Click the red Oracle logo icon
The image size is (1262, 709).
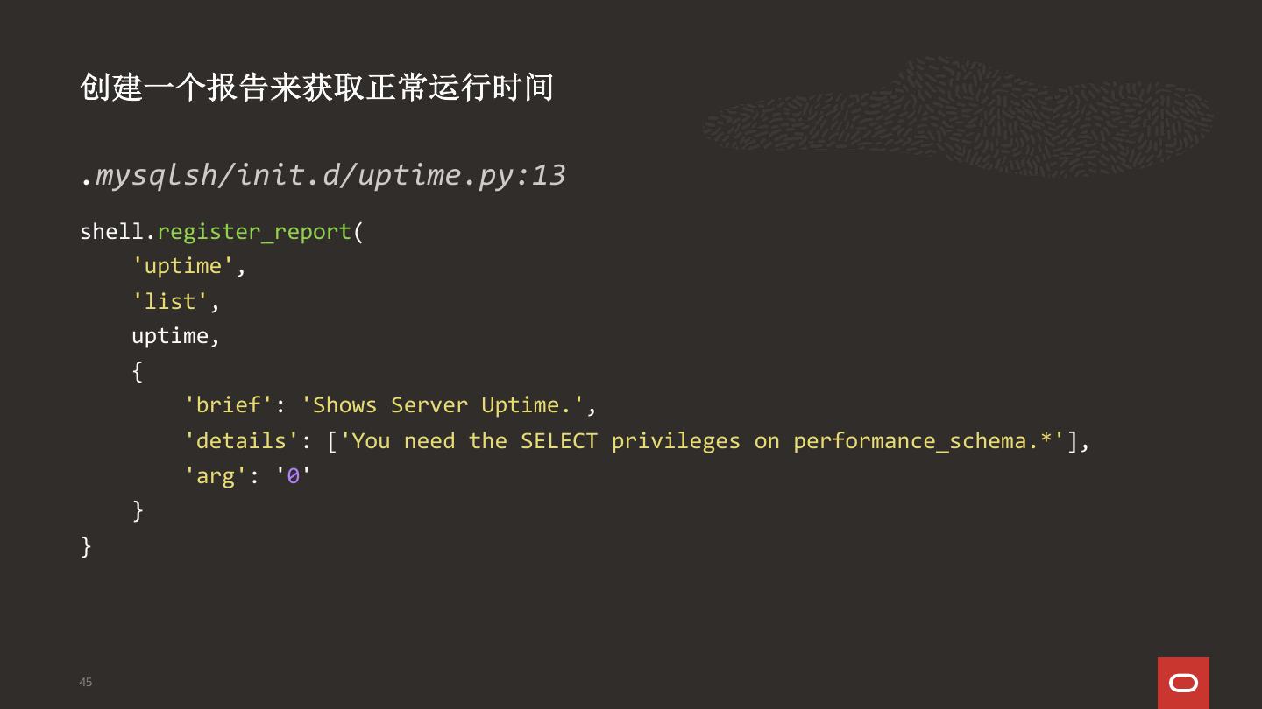1183,683
